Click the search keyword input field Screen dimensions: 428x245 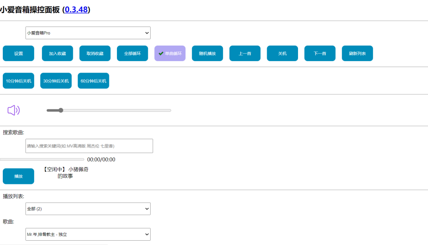point(89,146)
